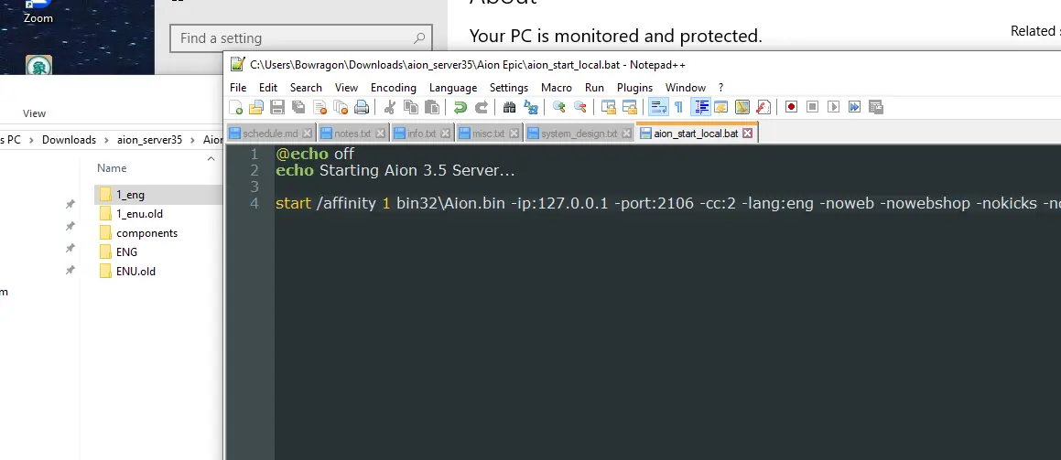Cut the selection with the scissors icon
This screenshot has width=1061, height=460.
click(390, 107)
